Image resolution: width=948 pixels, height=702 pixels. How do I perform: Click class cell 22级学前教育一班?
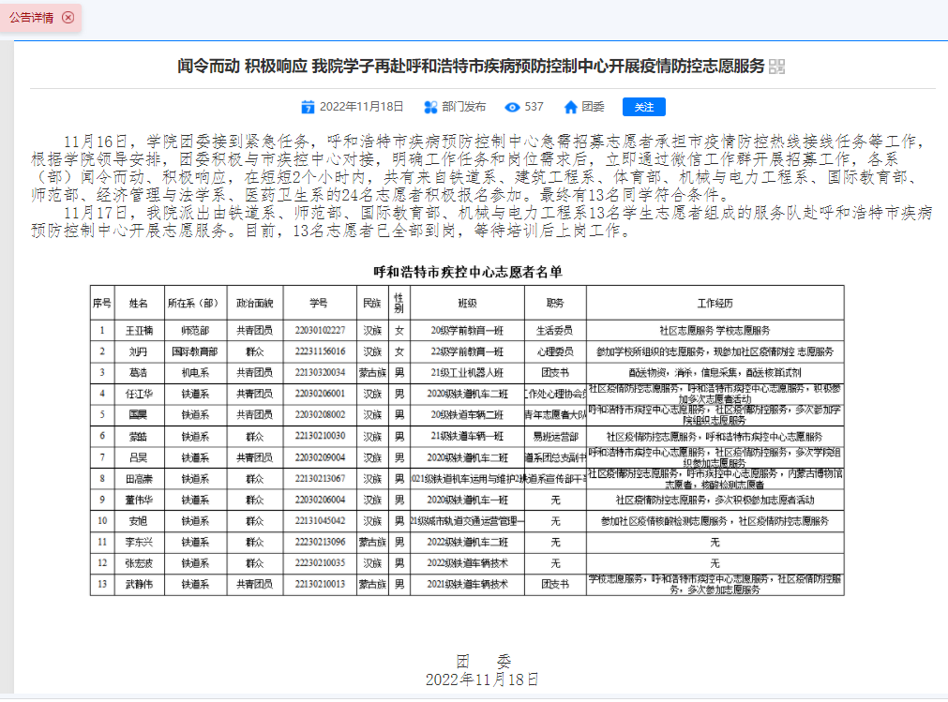click(x=467, y=351)
